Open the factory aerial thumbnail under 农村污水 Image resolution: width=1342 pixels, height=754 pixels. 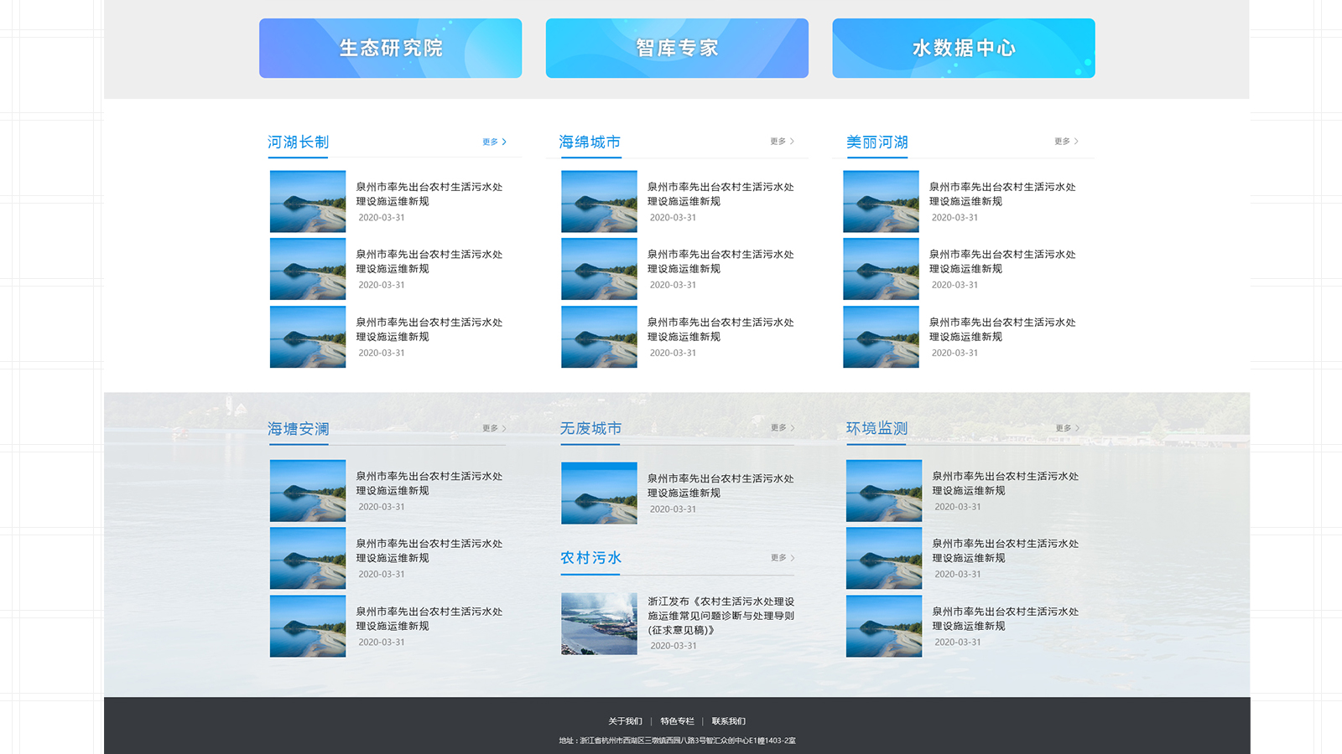[599, 624]
